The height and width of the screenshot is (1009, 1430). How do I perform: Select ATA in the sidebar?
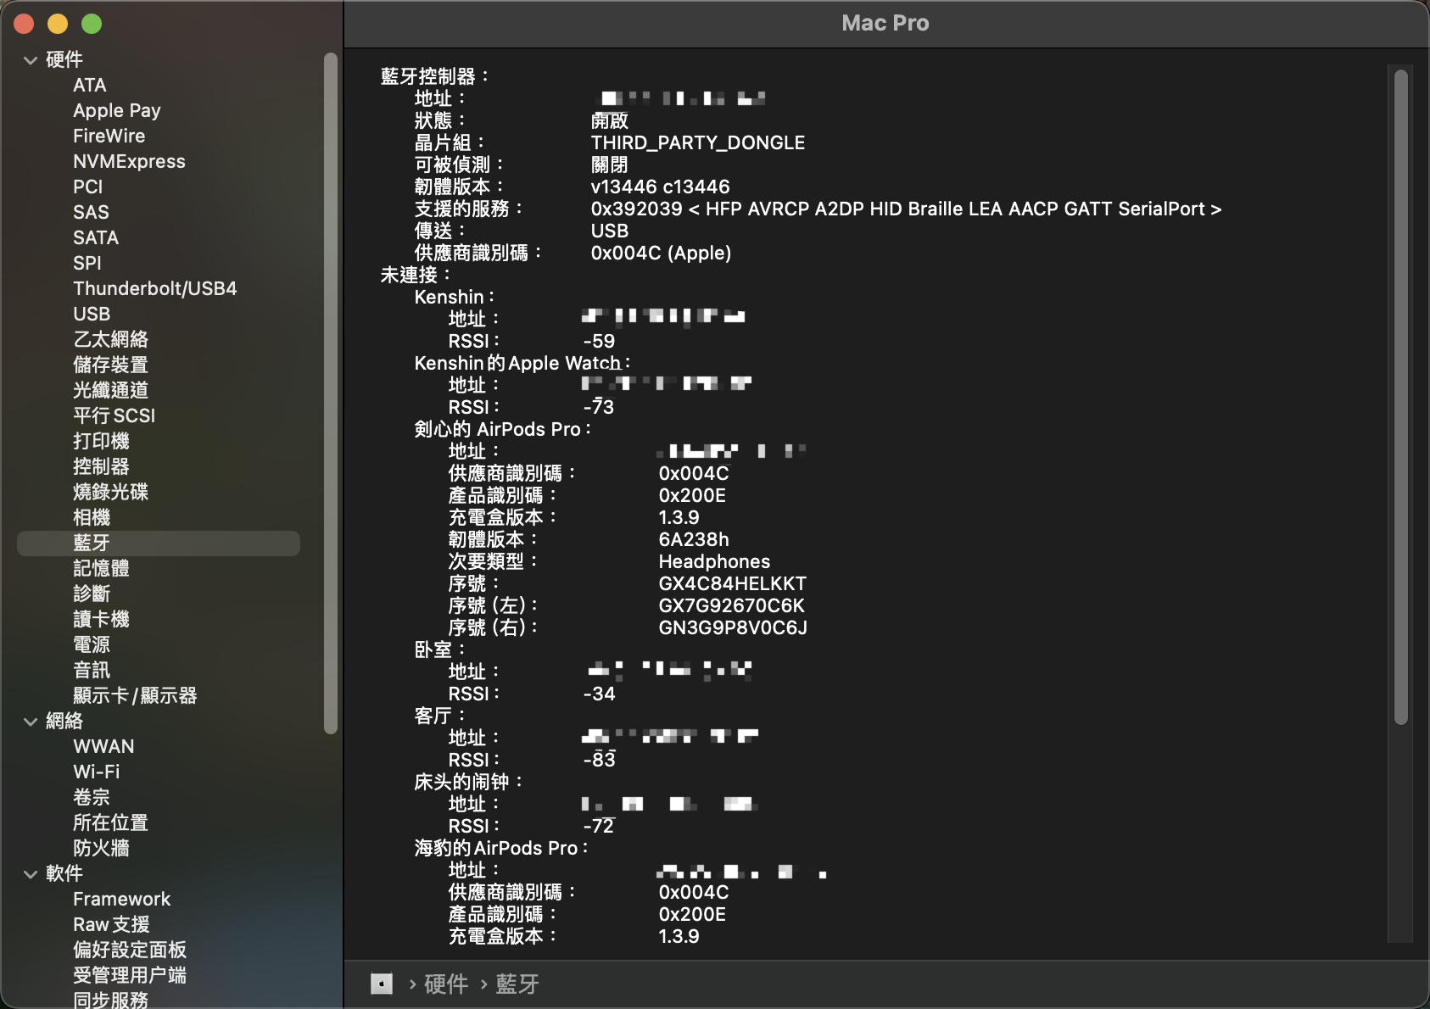coord(89,86)
